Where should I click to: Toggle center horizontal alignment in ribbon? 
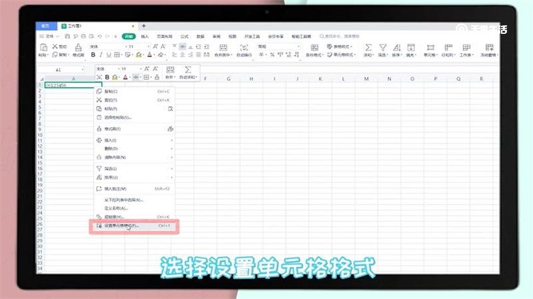pos(183,54)
